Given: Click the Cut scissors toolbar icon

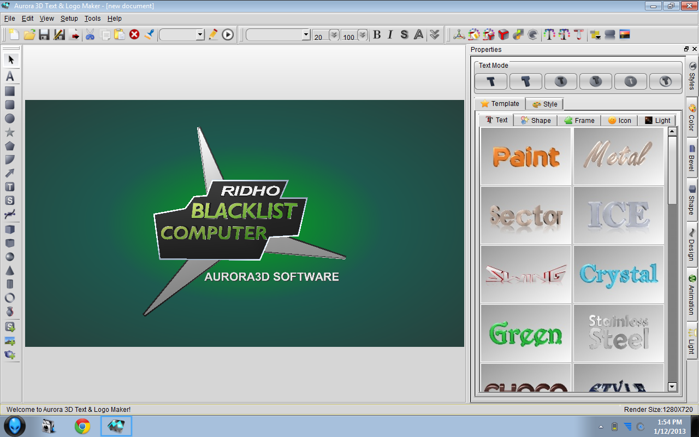Looking at the screenshot, I should click(x=91, y=34).
